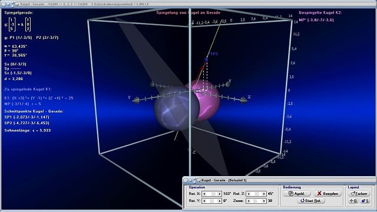Screen dimensions: 377x212
Task: Click the SP1 intersection point coordinates
Action: [27, 117]
